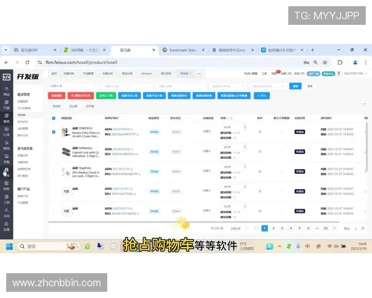Open the fourth filter dropdown in the search row
Image resolution: width=372 pixels, height=298 pixels.
tap(228, 86)
